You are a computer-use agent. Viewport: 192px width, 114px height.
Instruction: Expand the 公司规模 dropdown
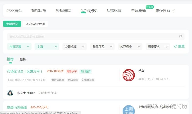[75, 46]
